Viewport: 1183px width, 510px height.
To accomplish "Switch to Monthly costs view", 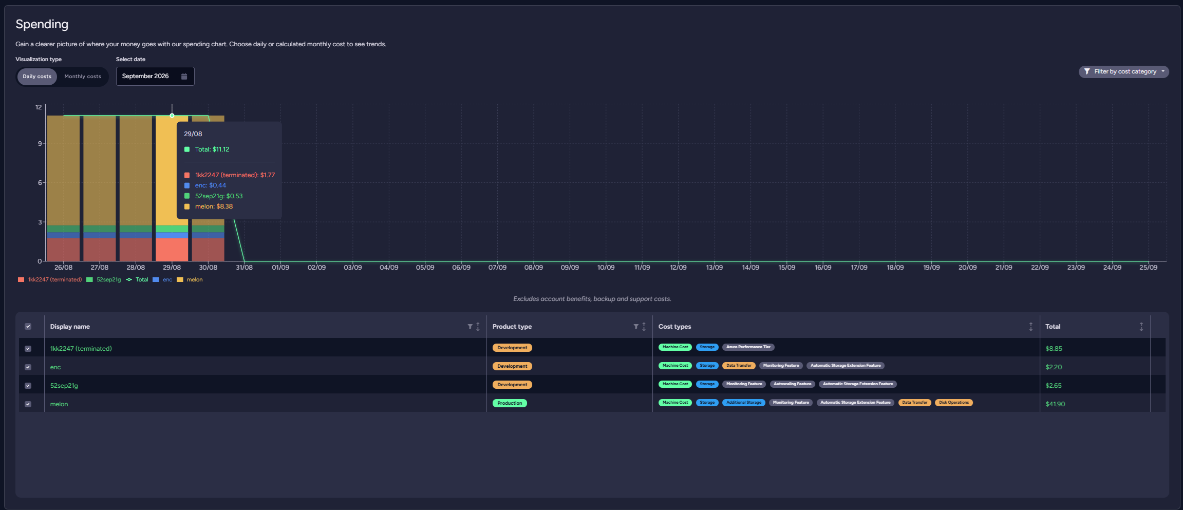I will point(83,77).
